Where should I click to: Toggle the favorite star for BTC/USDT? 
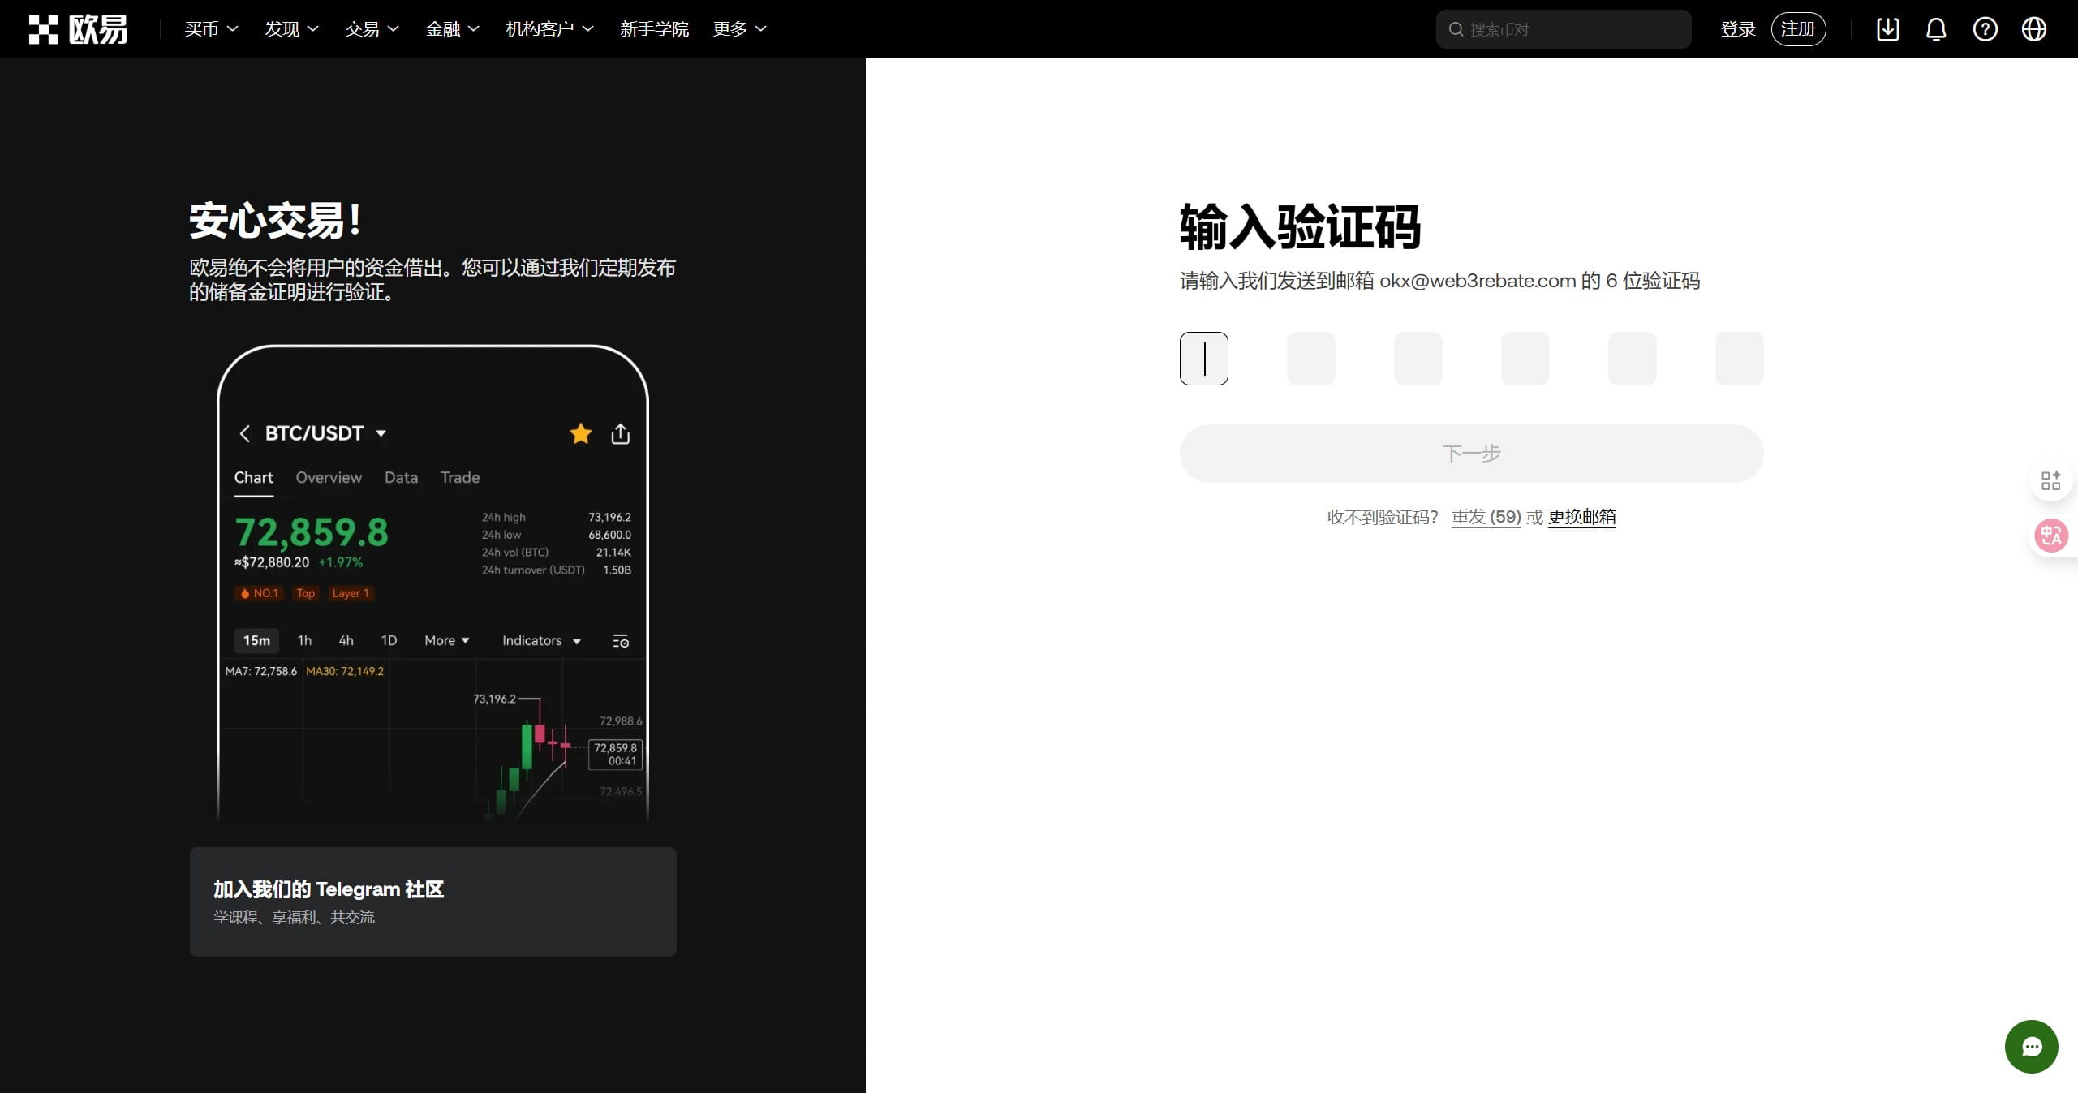(x=581, y=433)
